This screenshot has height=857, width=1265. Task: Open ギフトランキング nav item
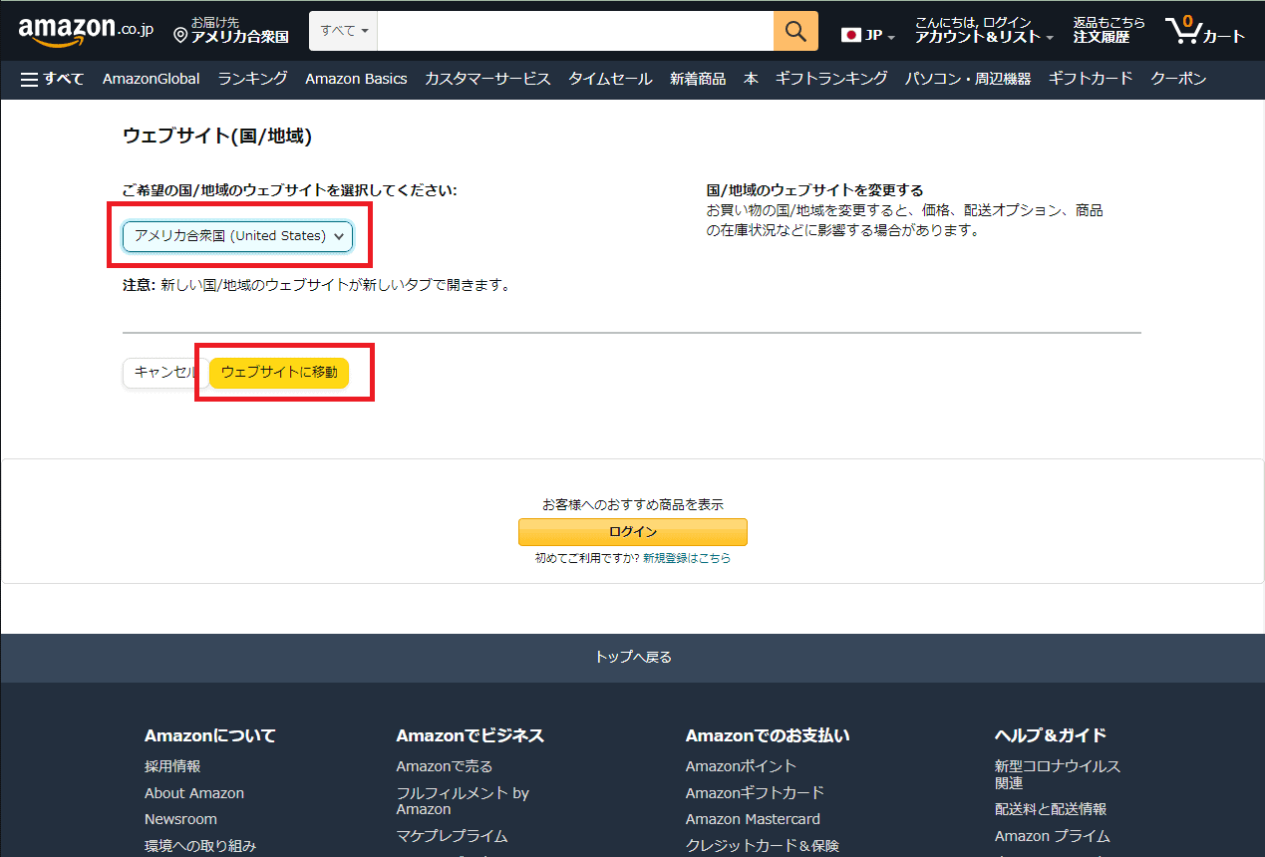(831, 79)
